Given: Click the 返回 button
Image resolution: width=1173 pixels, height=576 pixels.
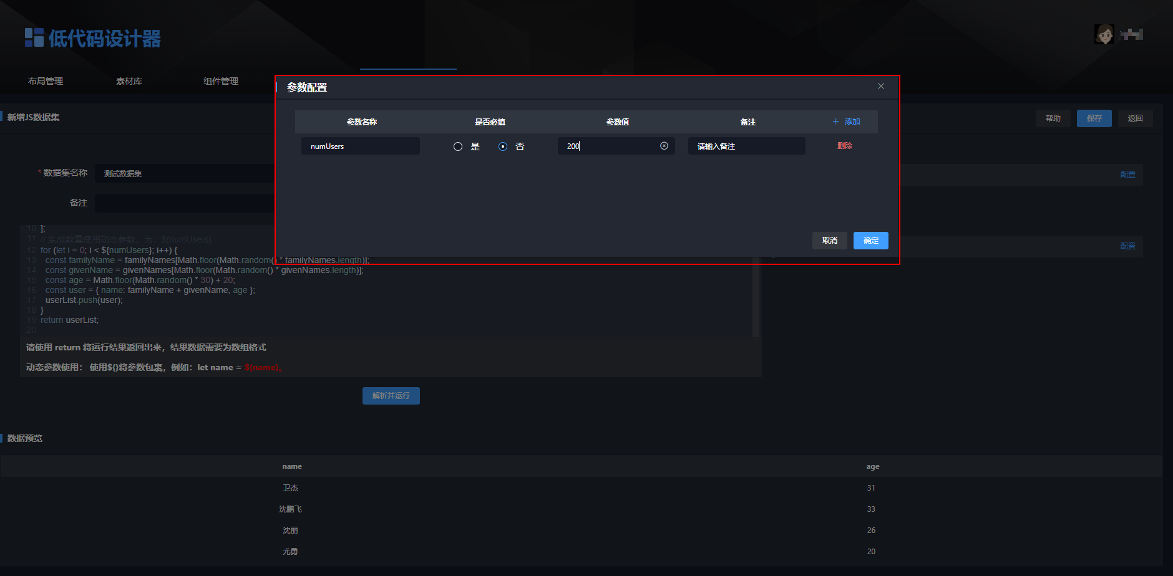Looking at the screenshot, I should coord(1136,118).
